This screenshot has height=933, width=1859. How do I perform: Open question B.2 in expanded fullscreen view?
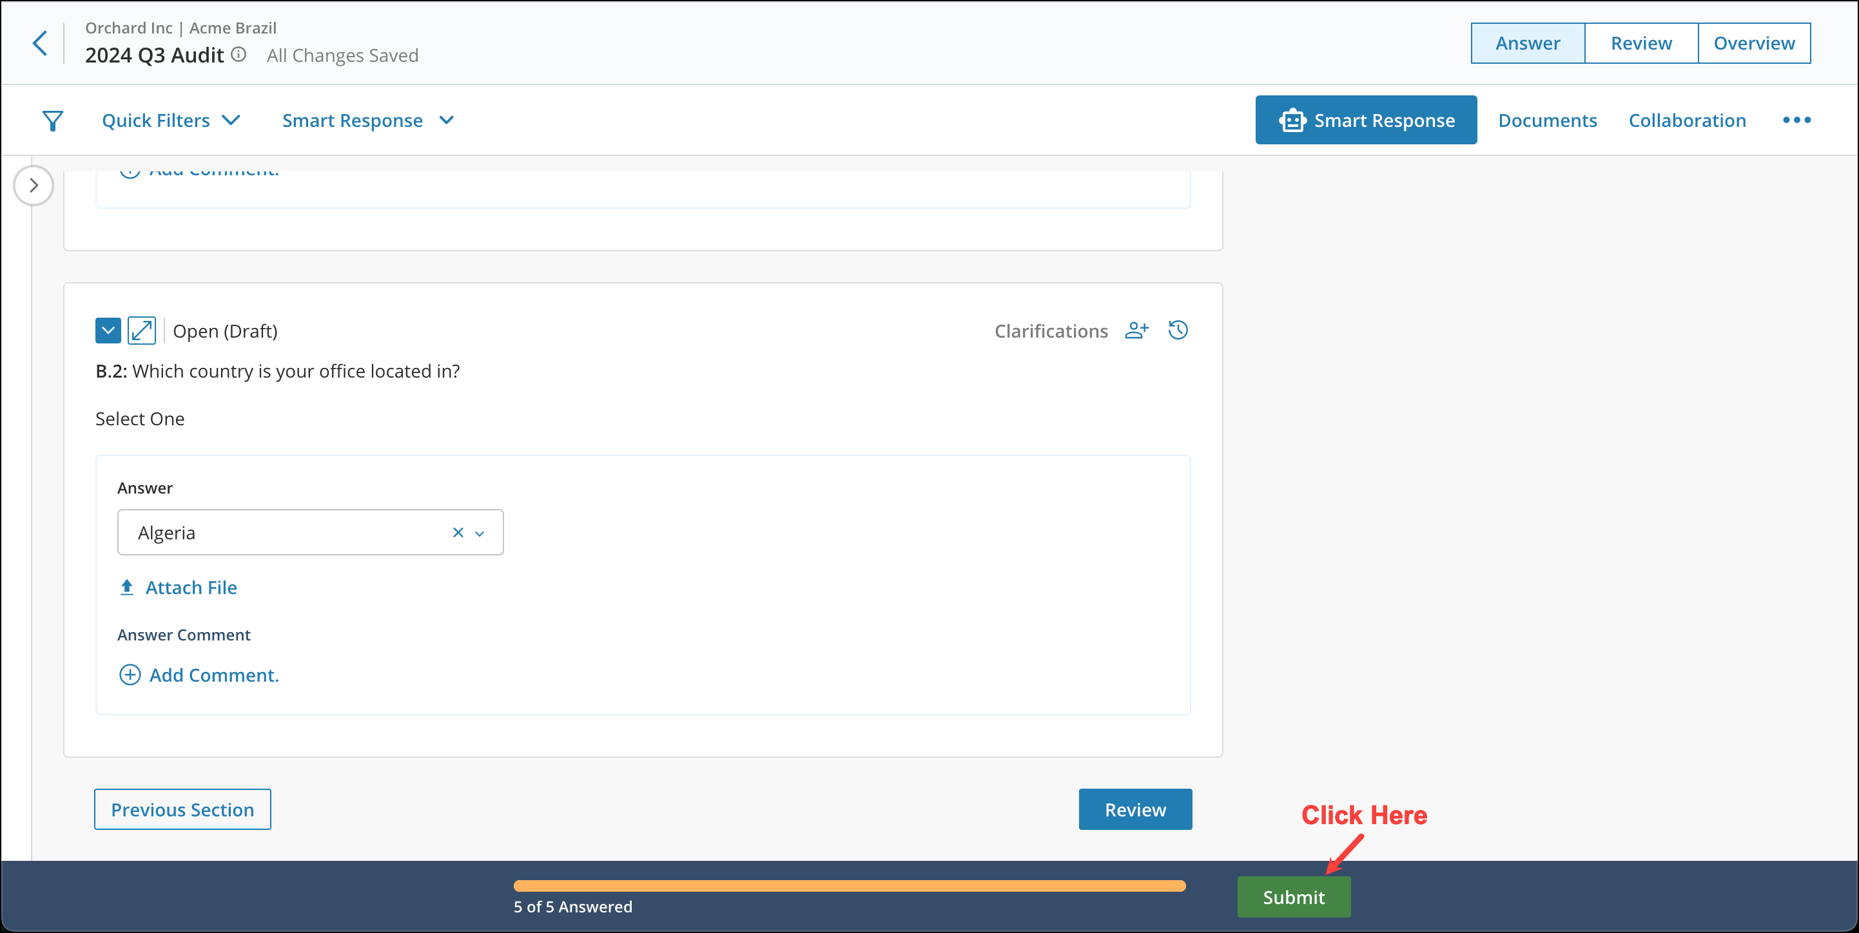coord(142,330)
